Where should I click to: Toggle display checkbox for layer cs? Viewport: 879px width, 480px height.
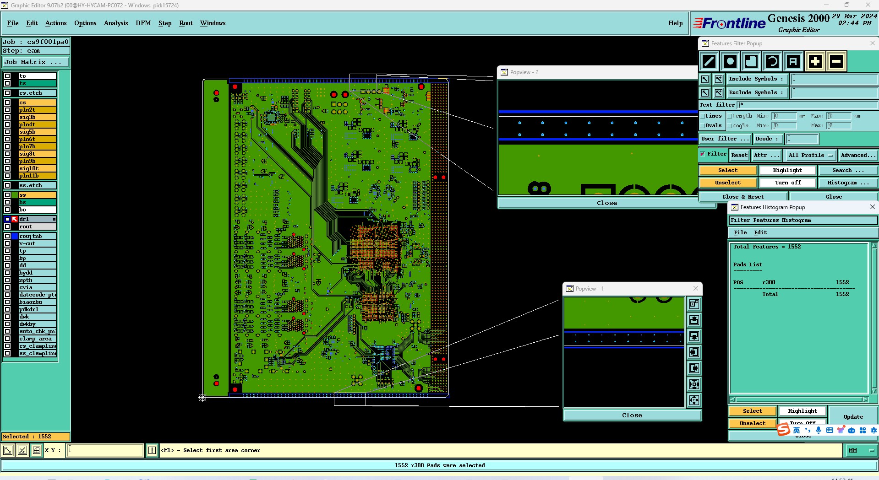click(x=7, y=102)
